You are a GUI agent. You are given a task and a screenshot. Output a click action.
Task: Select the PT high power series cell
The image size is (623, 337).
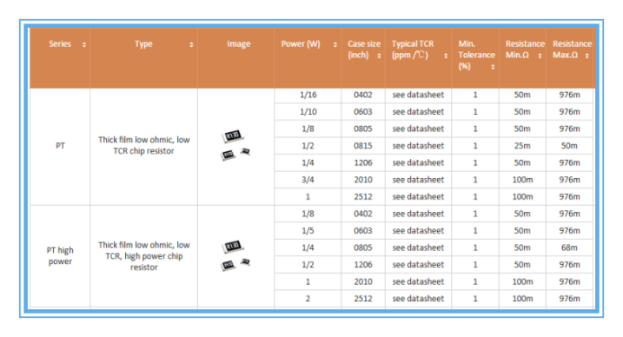(60, 256)
